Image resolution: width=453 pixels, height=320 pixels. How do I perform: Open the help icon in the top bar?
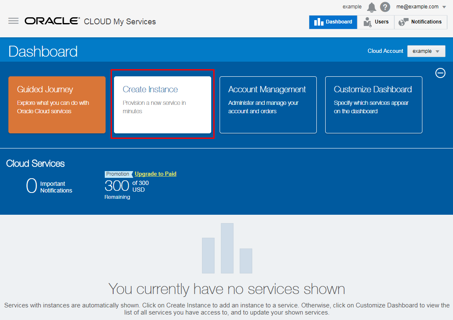pos(385,7)
